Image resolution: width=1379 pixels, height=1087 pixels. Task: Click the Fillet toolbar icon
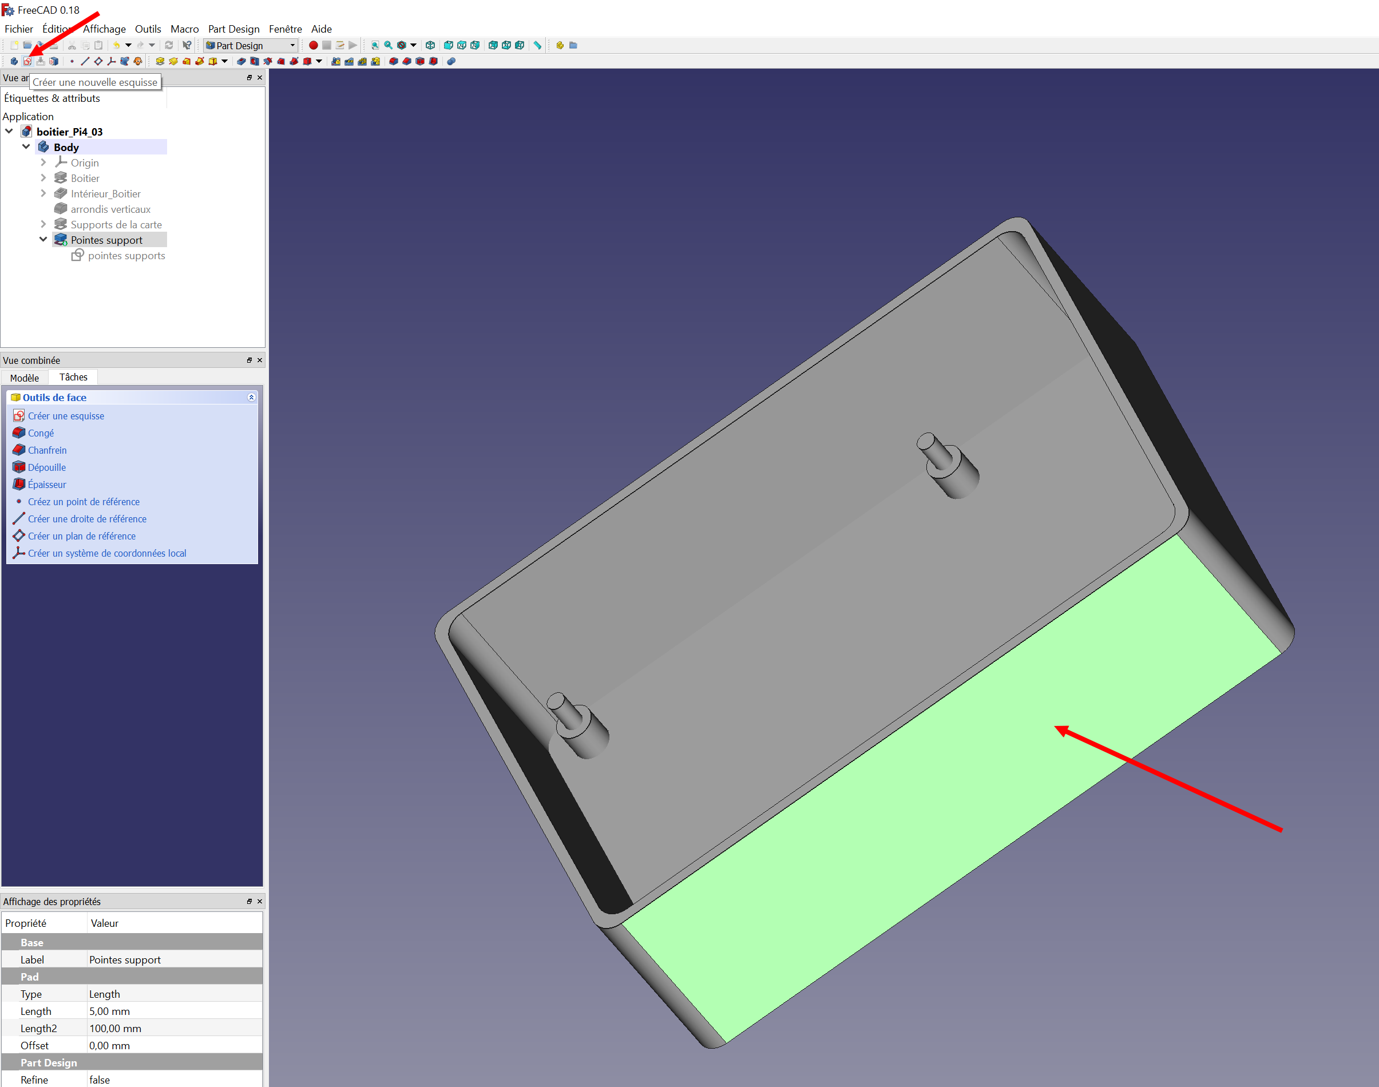[x=393, y=61]
